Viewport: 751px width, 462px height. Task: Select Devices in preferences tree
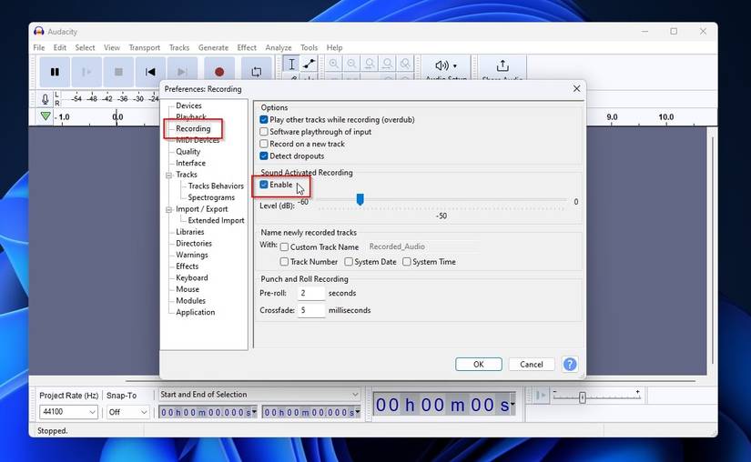pyautogui.click(x=188, y=105)
